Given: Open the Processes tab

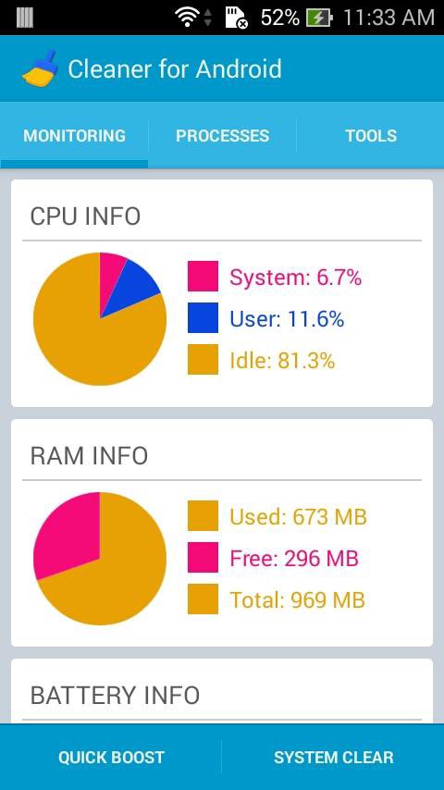Looking at the screenshot, I should click(x=222, y=136).
